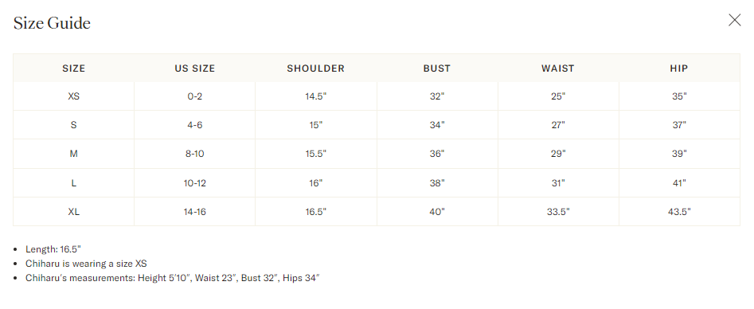Click the SIZE column header
This screenshot has width=754, height=309.
click(73, 68)
